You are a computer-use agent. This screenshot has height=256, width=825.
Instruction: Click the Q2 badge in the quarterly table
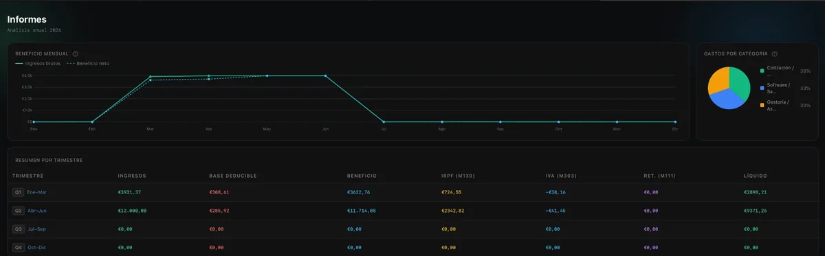point(18,211)
